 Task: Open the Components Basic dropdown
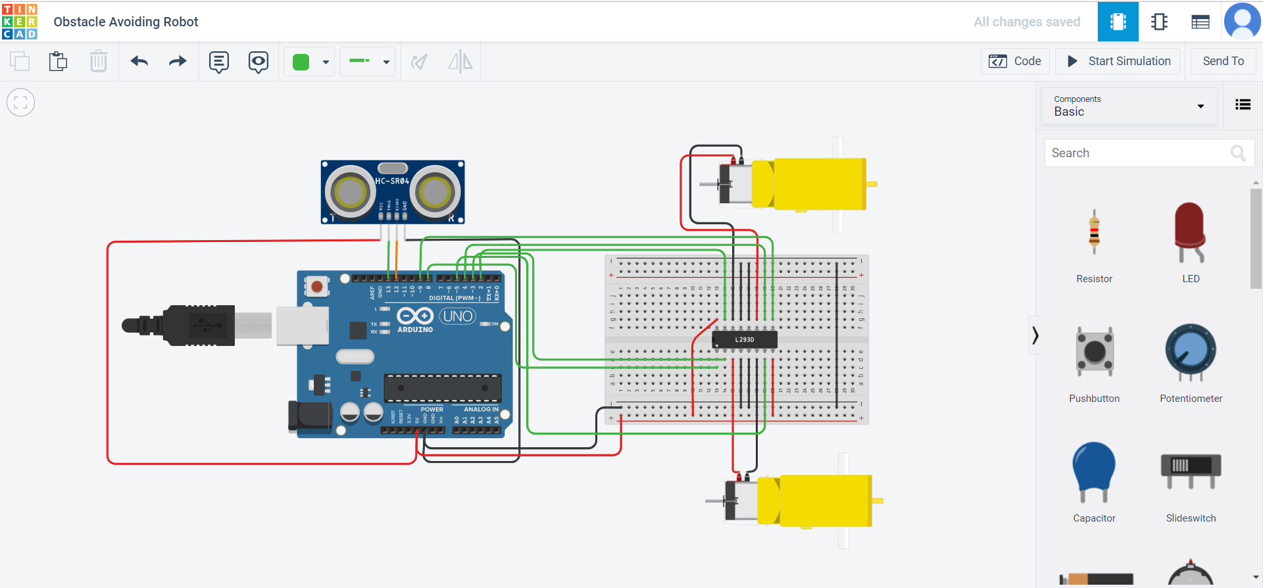[x=1129, y=106]
